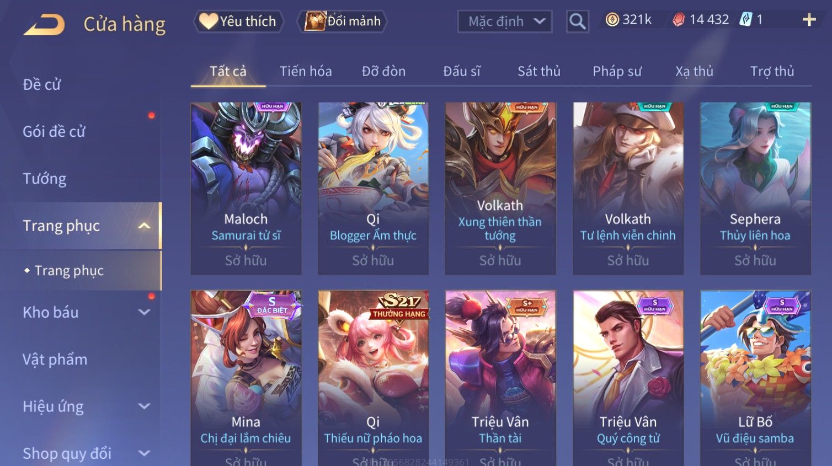Tap the blue voucher ticket icon
This screenshot has height=466, width=832.
(x=745, y=20)
